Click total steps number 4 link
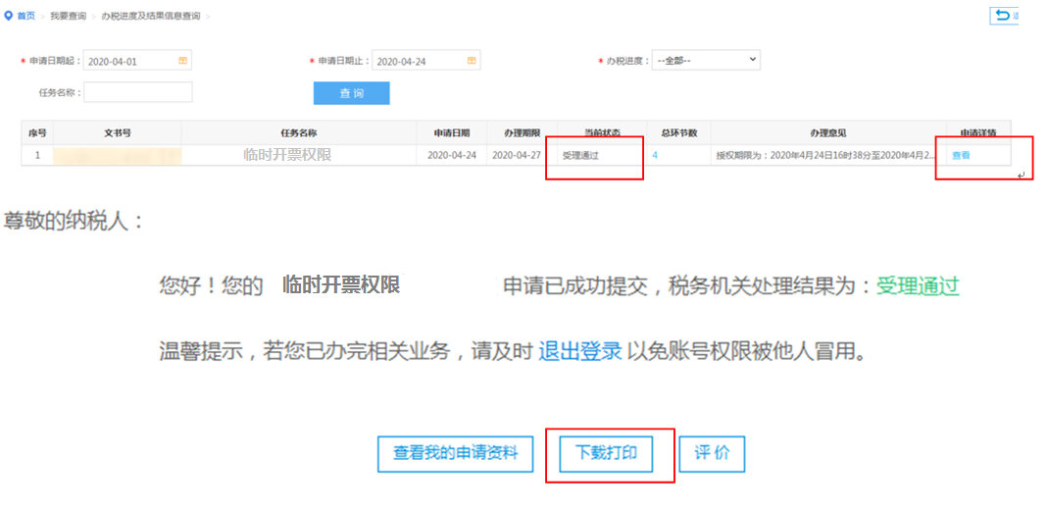Image resolution: width=1048 pixels, height=509 pixels. click(655, 155)
